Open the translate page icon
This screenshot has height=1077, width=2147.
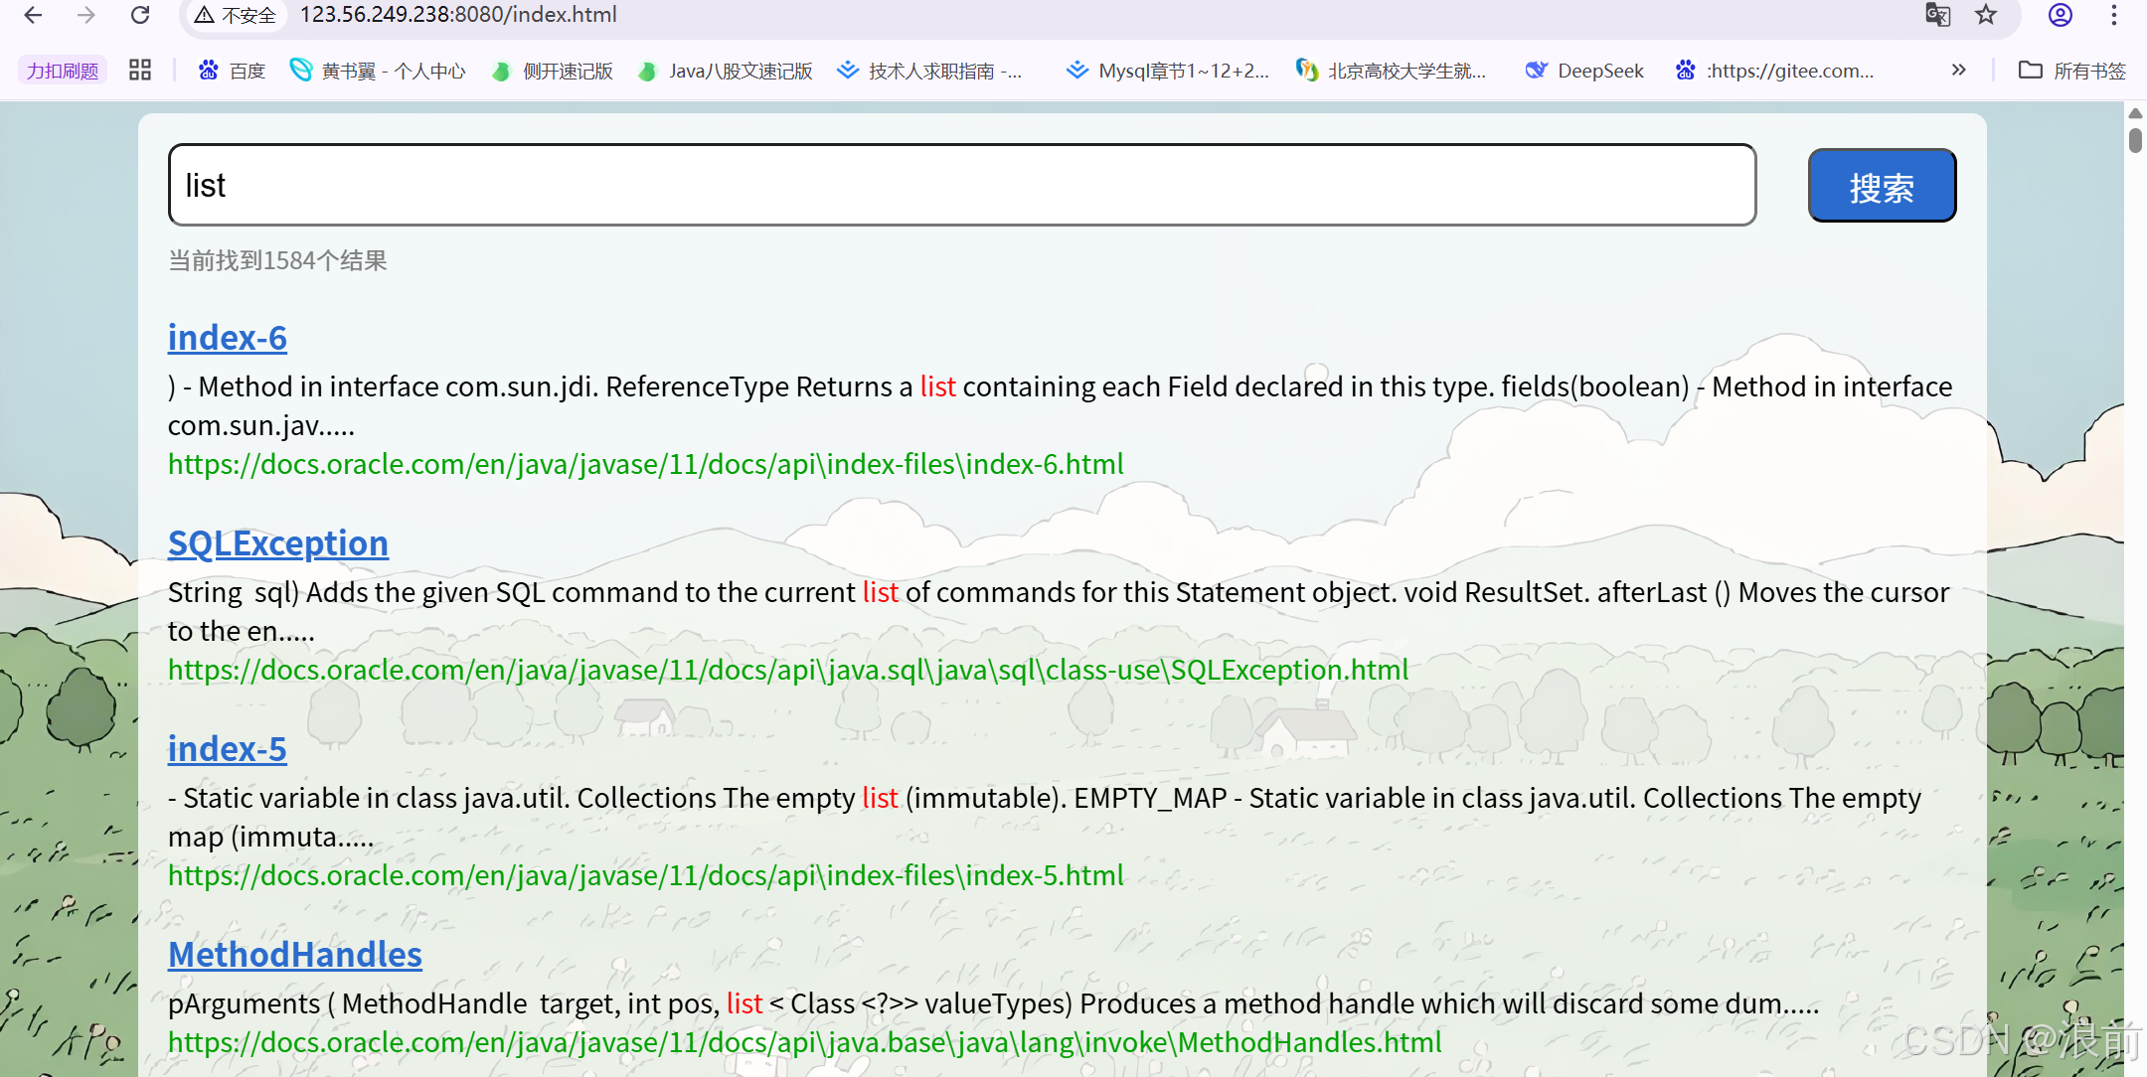pyautogui.click(x=1937, y=15)
